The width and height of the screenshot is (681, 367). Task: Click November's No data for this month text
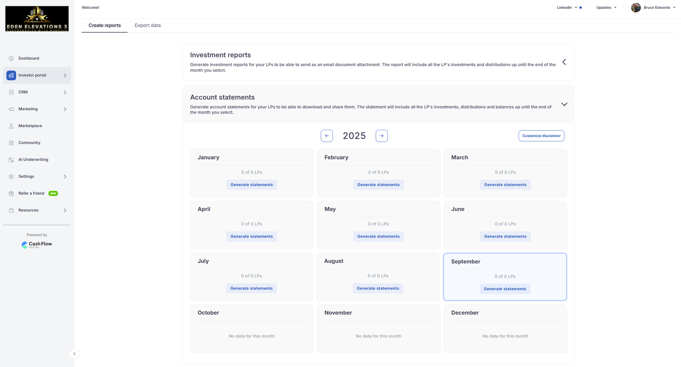[378, 336]
